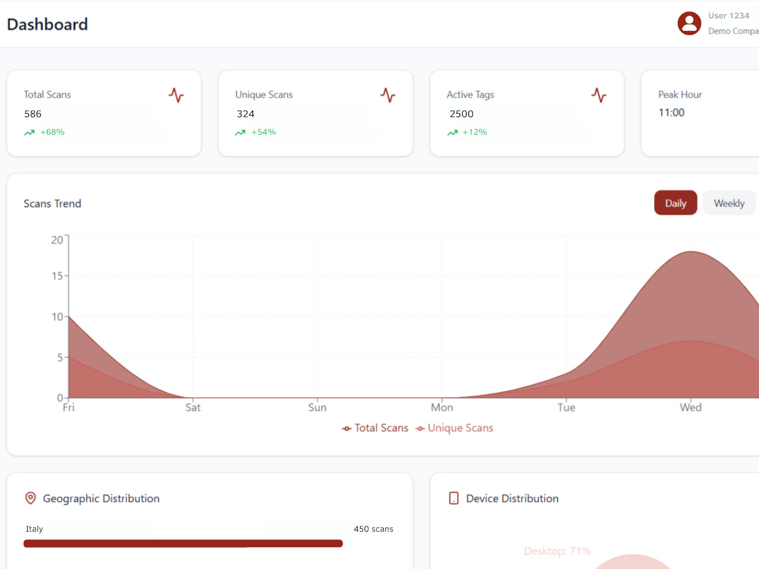Click the 2500 active tags value
The height and width of the screenshot is (569, 759).
(x=461, y=114)
